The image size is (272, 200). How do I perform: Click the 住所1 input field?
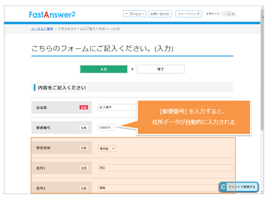(x=165, y=168)
